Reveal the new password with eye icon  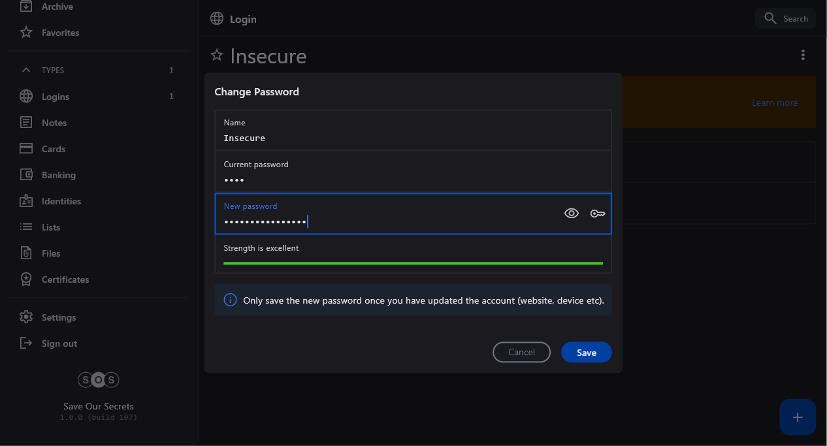pyautogui.click(x=572, y=214)
